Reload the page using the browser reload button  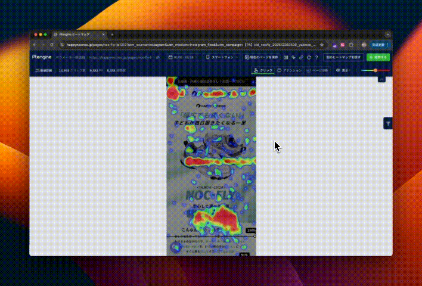[x=51, y=45]
